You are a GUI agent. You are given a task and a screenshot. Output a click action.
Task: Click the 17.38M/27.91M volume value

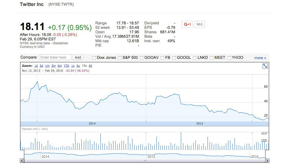point(125,37)
